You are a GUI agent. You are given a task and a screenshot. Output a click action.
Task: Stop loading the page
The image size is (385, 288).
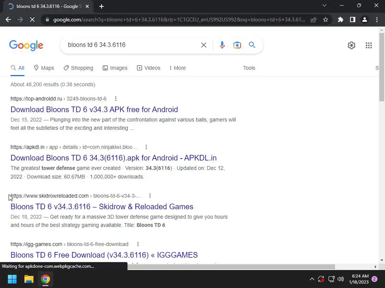(x=32, y=19)
